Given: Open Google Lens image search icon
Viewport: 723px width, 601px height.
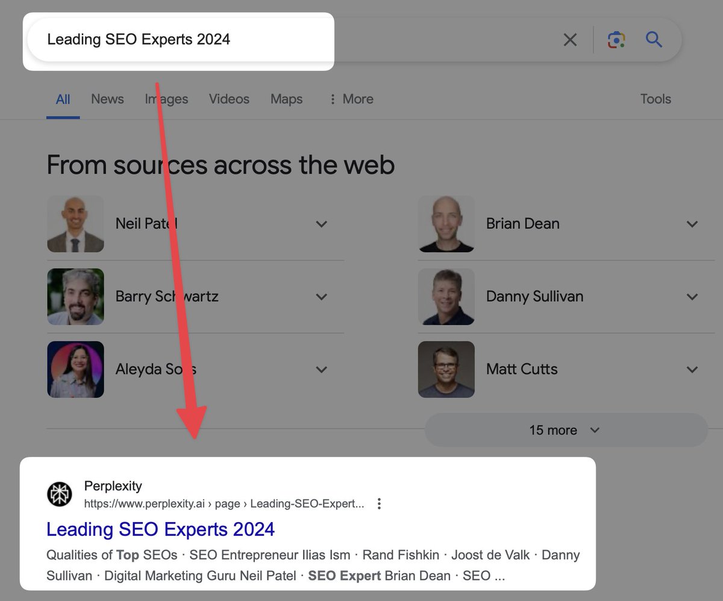Looking at the screenshot, I should (x=616, y=40).
